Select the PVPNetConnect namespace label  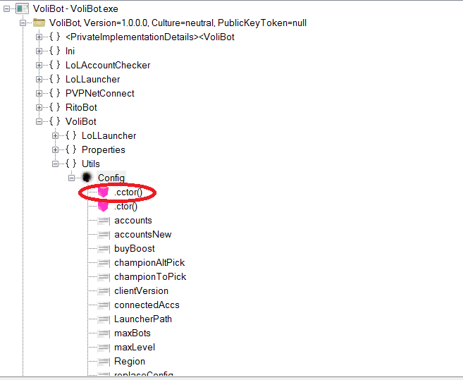[x=100, y=93]
